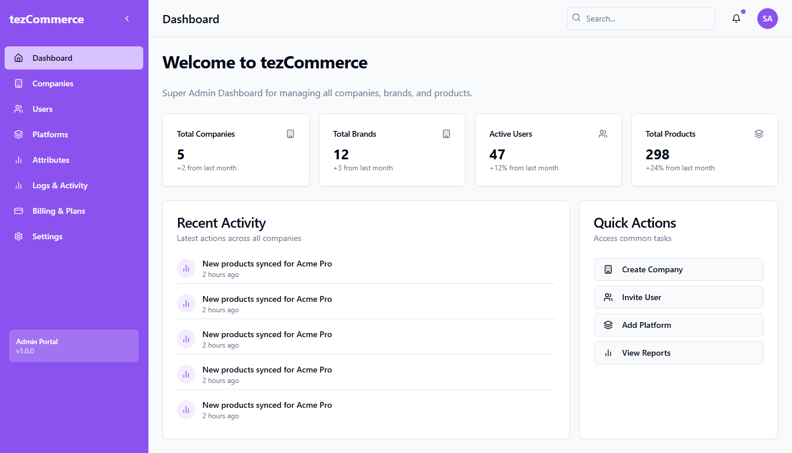
Task: Click the Users icon in the sidebar
Action: click(x=19, y=109)
